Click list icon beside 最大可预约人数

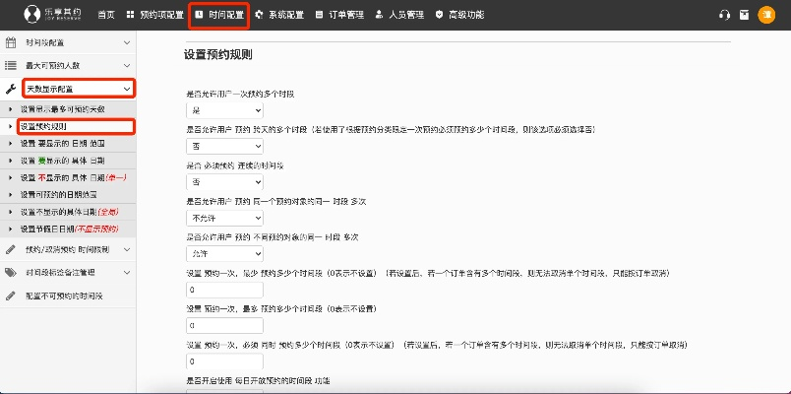click(11, 66)
